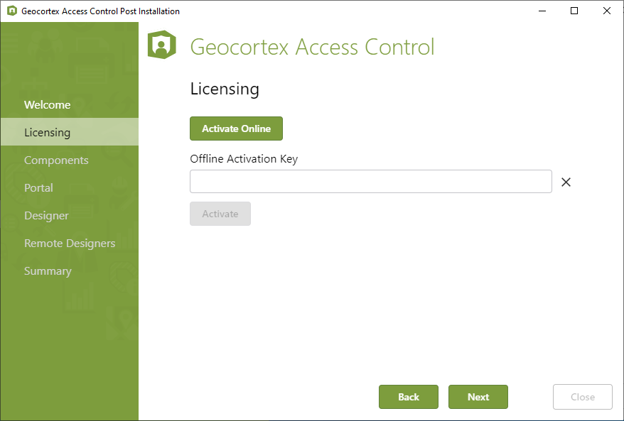Image resolution: width=624 pixels, height=421 pixels.
Task: Close the window using title bar X
Action: (x=606, y=11)
